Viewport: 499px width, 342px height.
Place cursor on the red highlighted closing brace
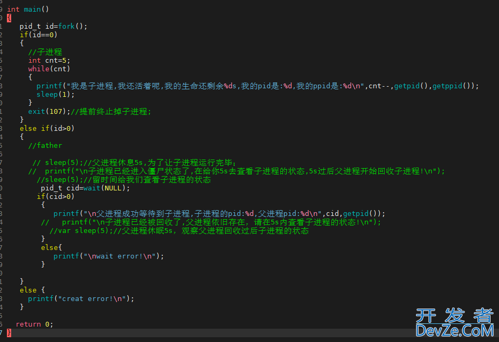9,333
